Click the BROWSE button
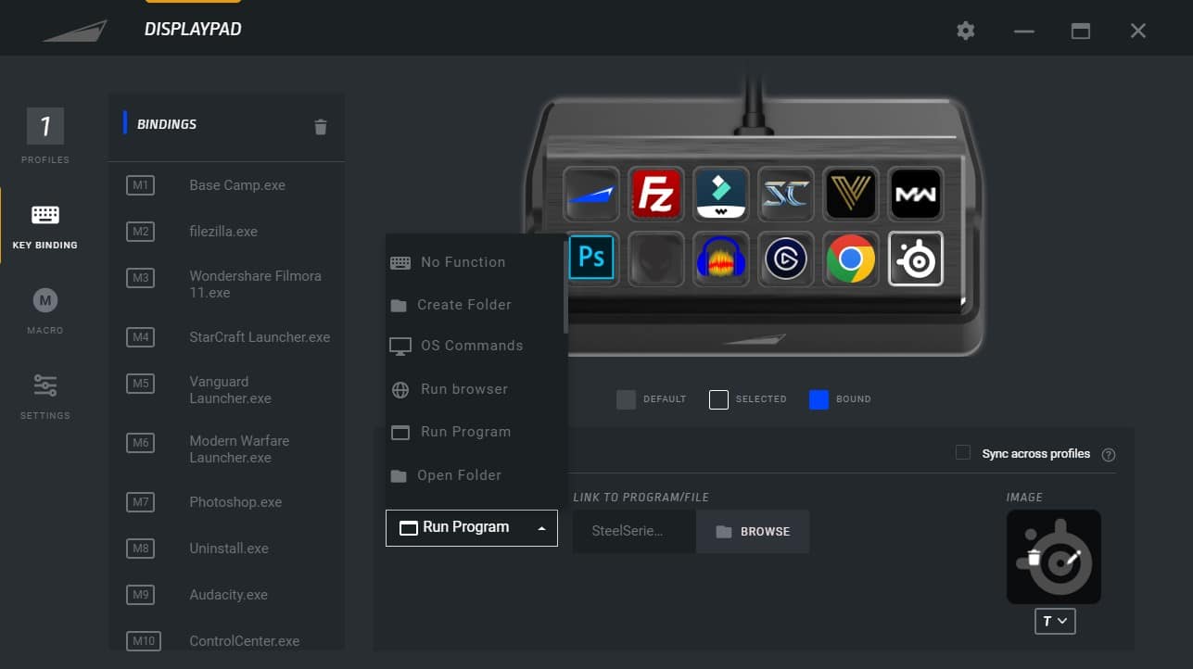 point(753,532)
